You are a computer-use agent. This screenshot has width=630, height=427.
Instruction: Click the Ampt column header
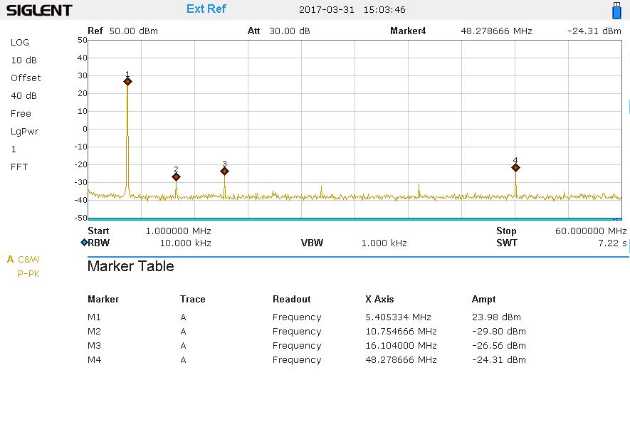[x=483, y=300]
